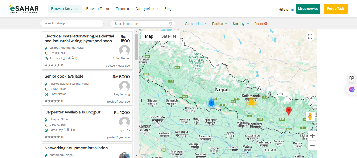Click the Anytime availability text
Screen dimensions: 357x158
(x=63, y=58)
